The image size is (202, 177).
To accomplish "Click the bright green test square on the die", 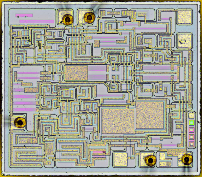I will (192, 122).
